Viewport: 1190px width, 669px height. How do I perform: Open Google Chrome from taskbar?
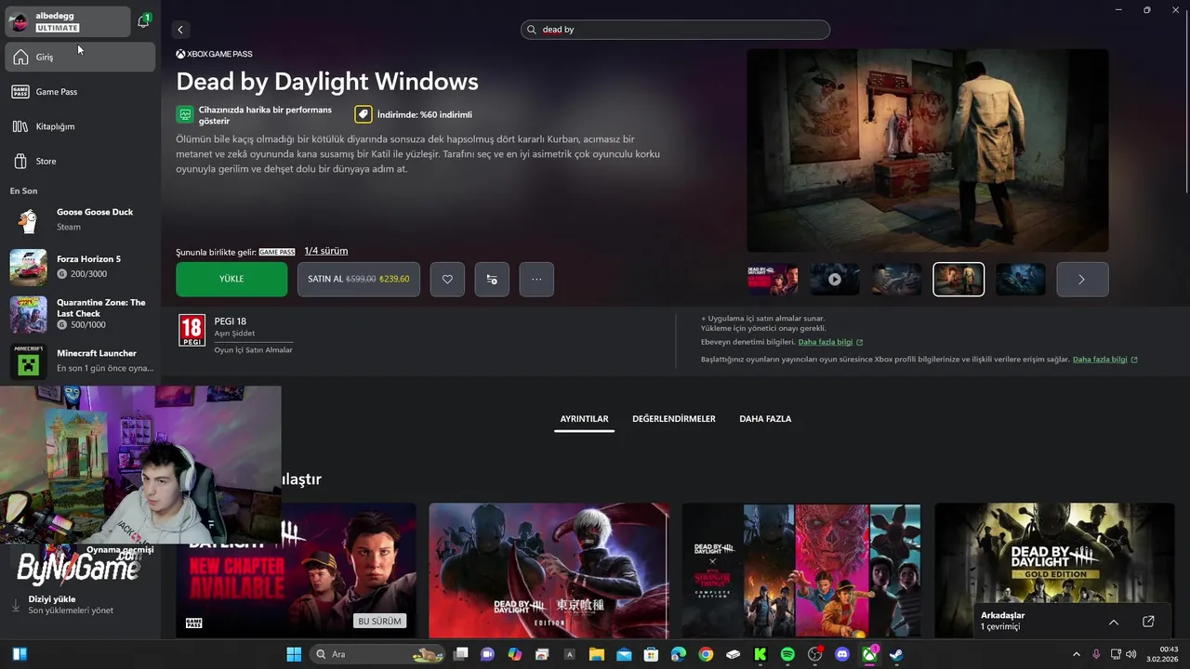click(706, 654)
